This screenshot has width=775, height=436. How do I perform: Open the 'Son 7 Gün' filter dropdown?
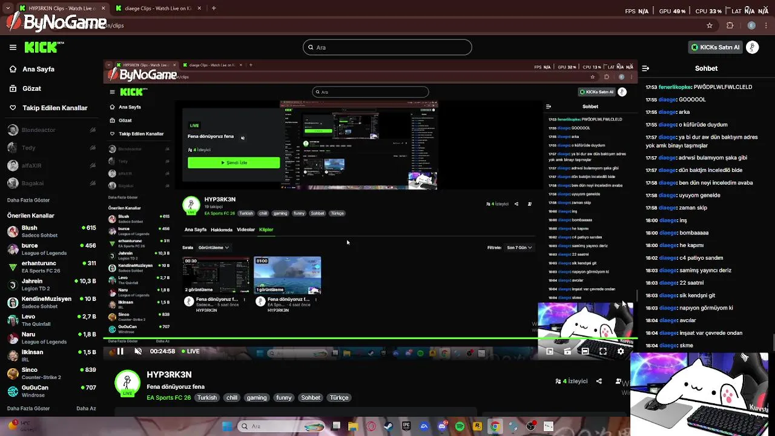tap(519, 248)
